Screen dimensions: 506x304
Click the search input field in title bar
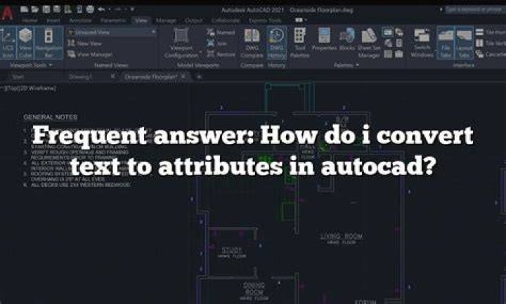[x=474, y=10]
